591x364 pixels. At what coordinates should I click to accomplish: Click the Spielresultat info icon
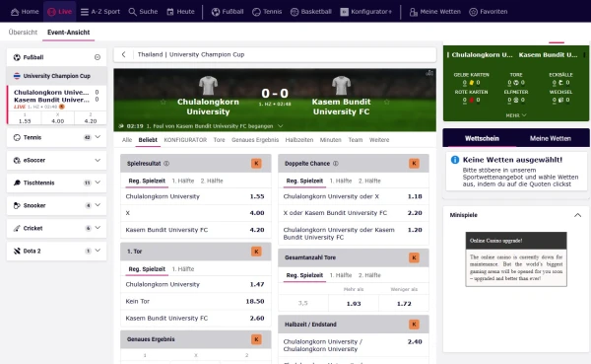166,164
